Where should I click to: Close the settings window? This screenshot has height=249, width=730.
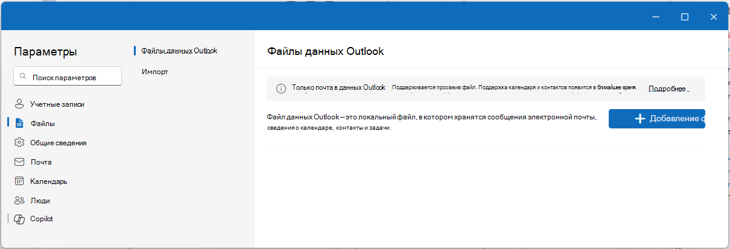pyautogui.click(x=714, y=17)
